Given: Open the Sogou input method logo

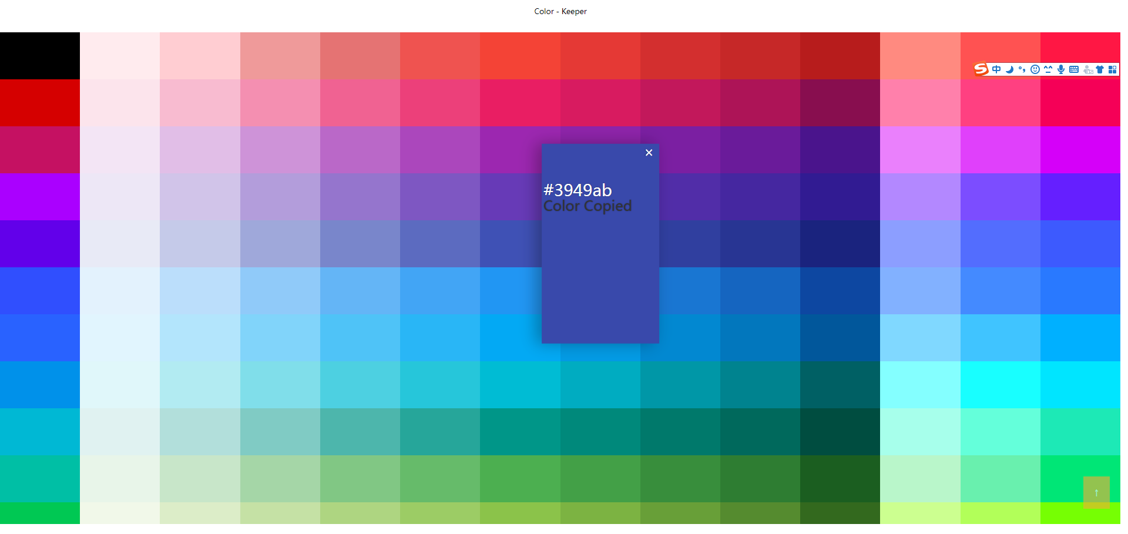Looking at the screenshot, I should [981, 69].
